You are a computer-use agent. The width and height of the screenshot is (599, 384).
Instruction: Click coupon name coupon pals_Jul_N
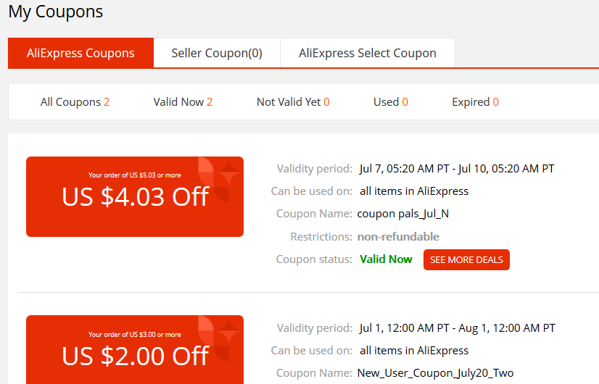[x=403, y=214]
